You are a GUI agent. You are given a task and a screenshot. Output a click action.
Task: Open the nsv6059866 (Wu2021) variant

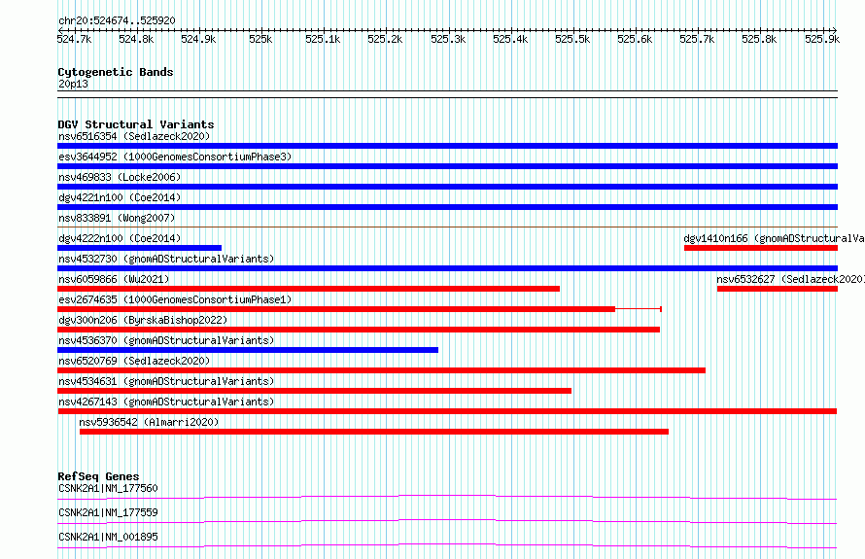click(114, 279)
